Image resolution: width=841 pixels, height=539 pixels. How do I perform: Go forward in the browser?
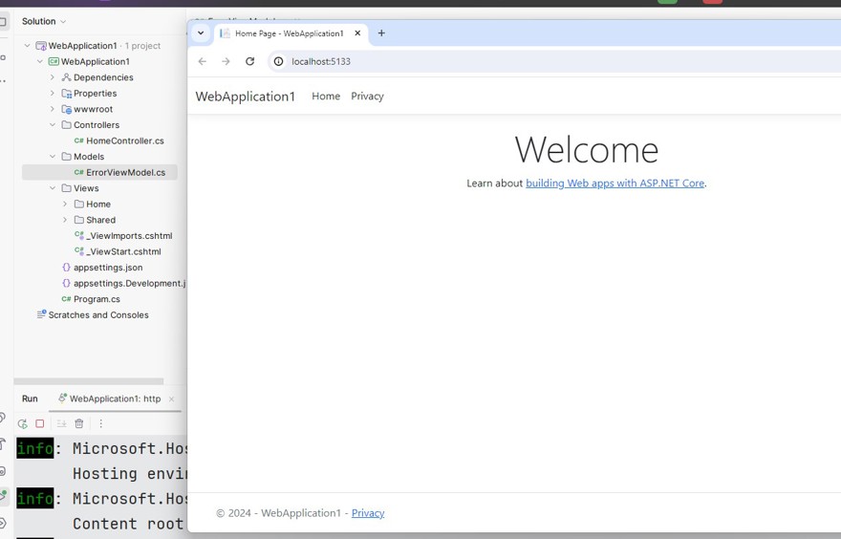pyautogui.click(x=226, y=61)
